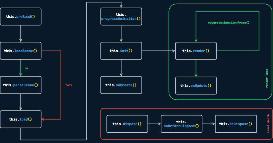Click the green "ok" label
The image size is (273, 143).
tap(27, 68)
